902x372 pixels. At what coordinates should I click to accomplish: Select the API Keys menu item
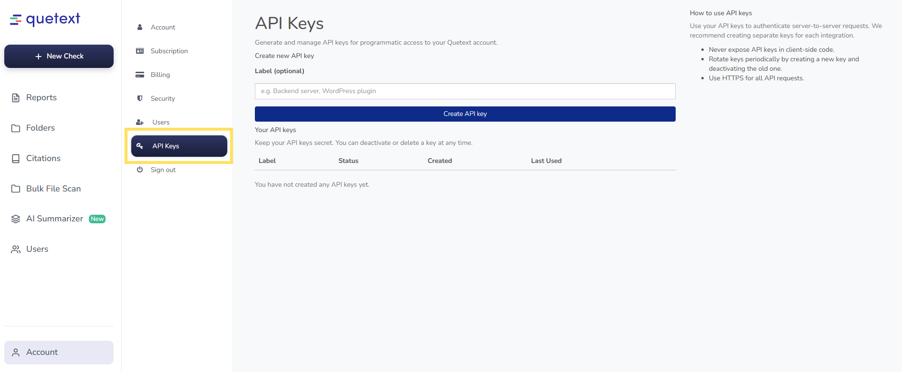(x=179, y=146)
